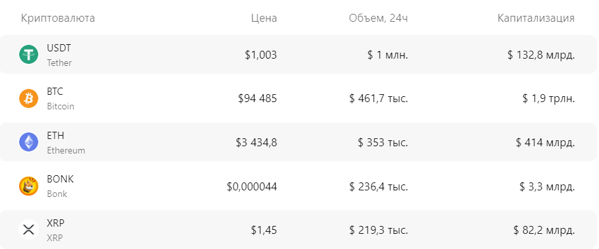Select the BONK ticker label
The width and height of the screenshot is (599, 249).
[60, 179]
